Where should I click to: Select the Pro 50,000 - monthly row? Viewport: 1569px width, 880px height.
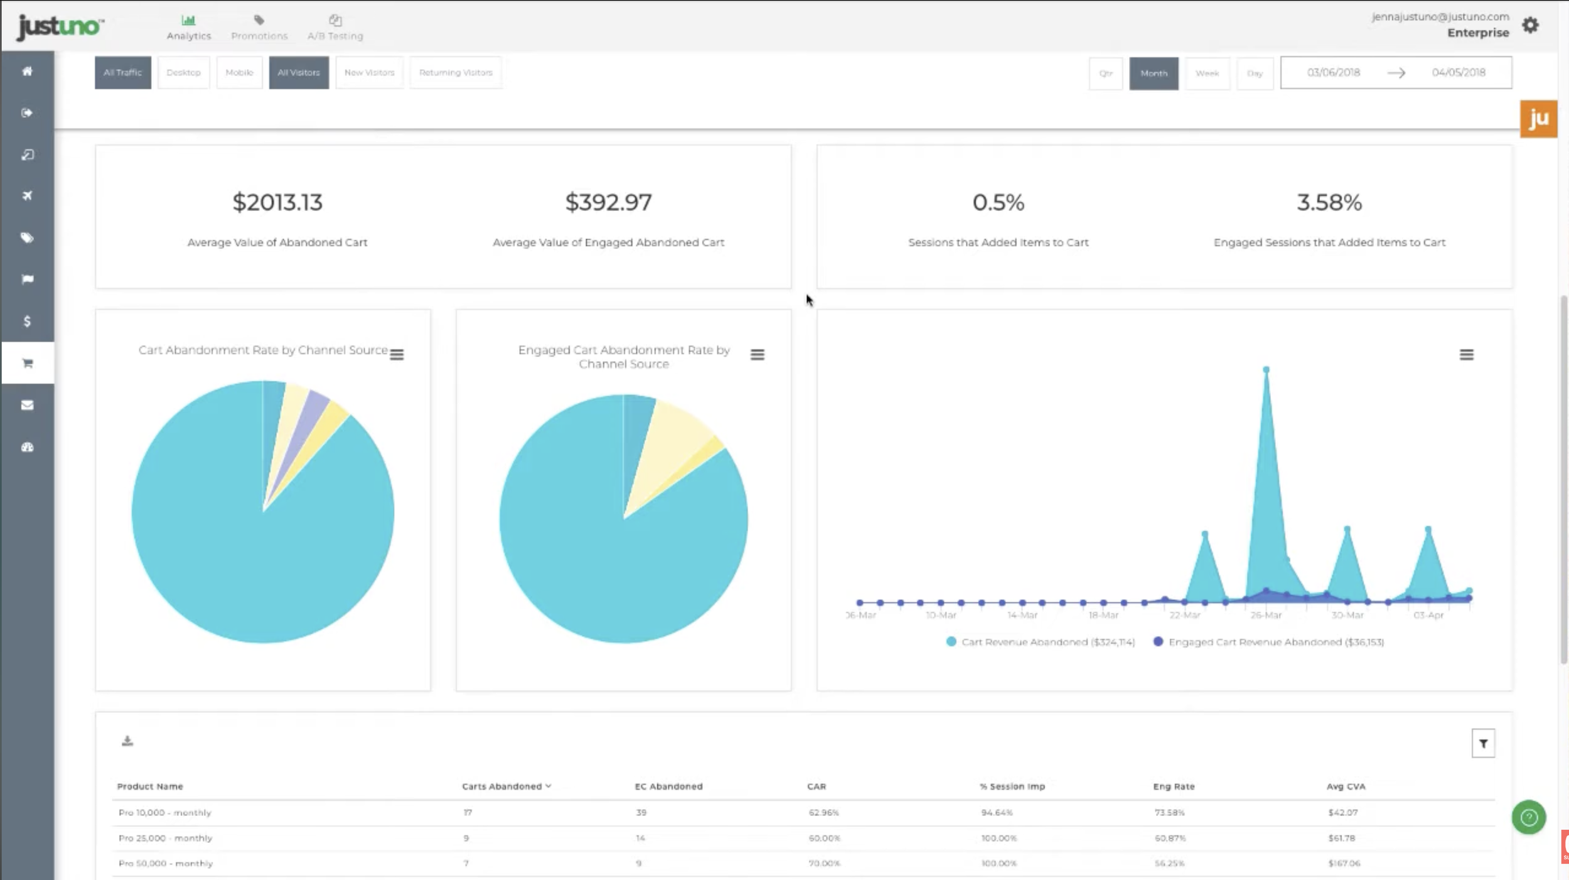click(x=803, y=864)
